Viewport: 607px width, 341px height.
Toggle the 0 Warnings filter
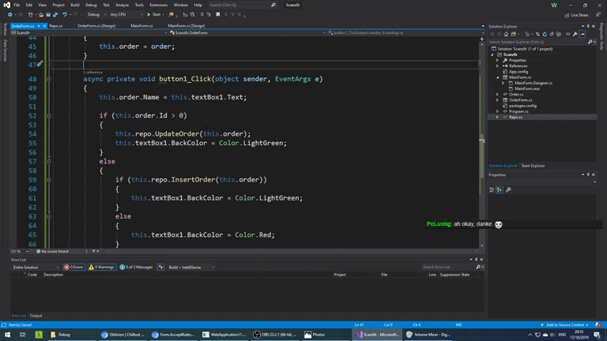point(102,268)
